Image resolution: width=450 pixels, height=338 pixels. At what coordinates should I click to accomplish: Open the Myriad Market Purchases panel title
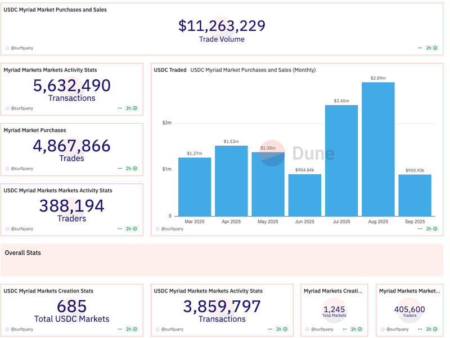tap(35, 130)
